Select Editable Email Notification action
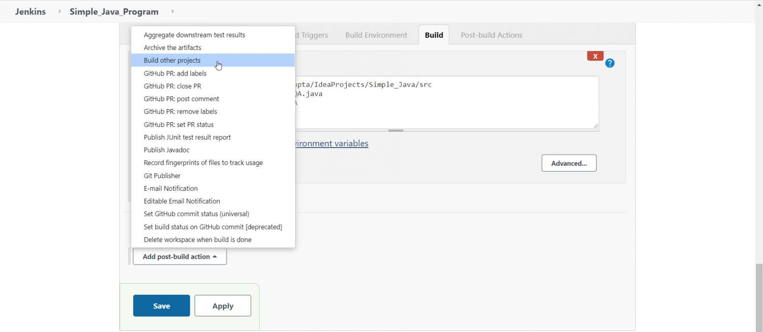Viewport: 763px width, 332px height. (x=213, y=201)
